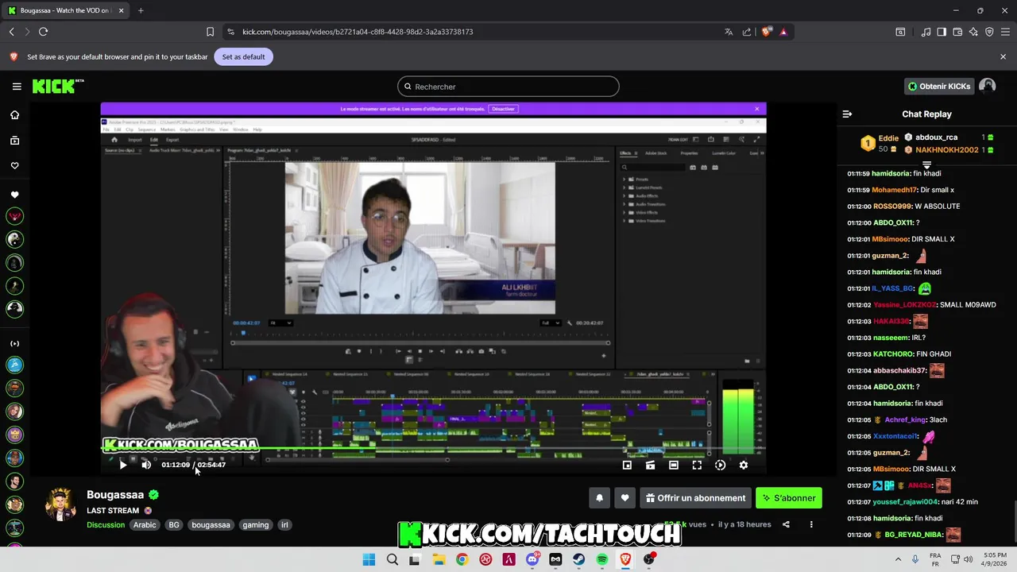Expand the gifters leaderboard handle
This screenshot has height=572, width=1017.
click(x=926, y=164)
